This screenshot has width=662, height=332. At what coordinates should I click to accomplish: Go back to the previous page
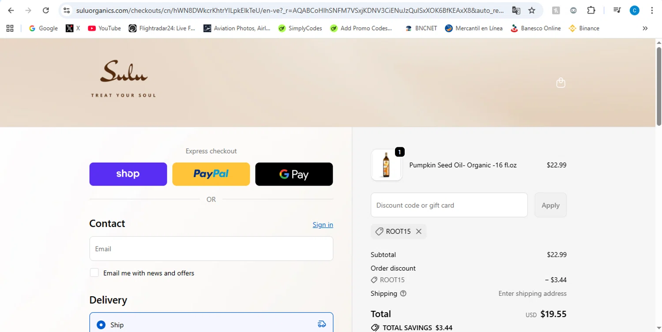pos(11,10)
